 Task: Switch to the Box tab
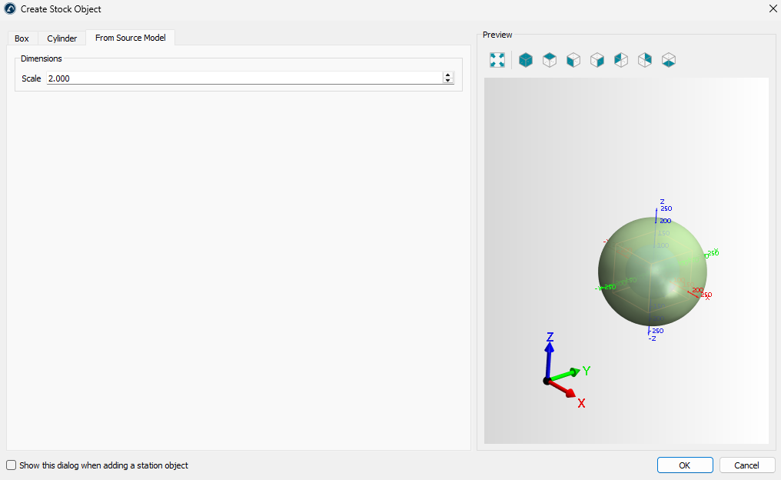click(x=22, y=38)
